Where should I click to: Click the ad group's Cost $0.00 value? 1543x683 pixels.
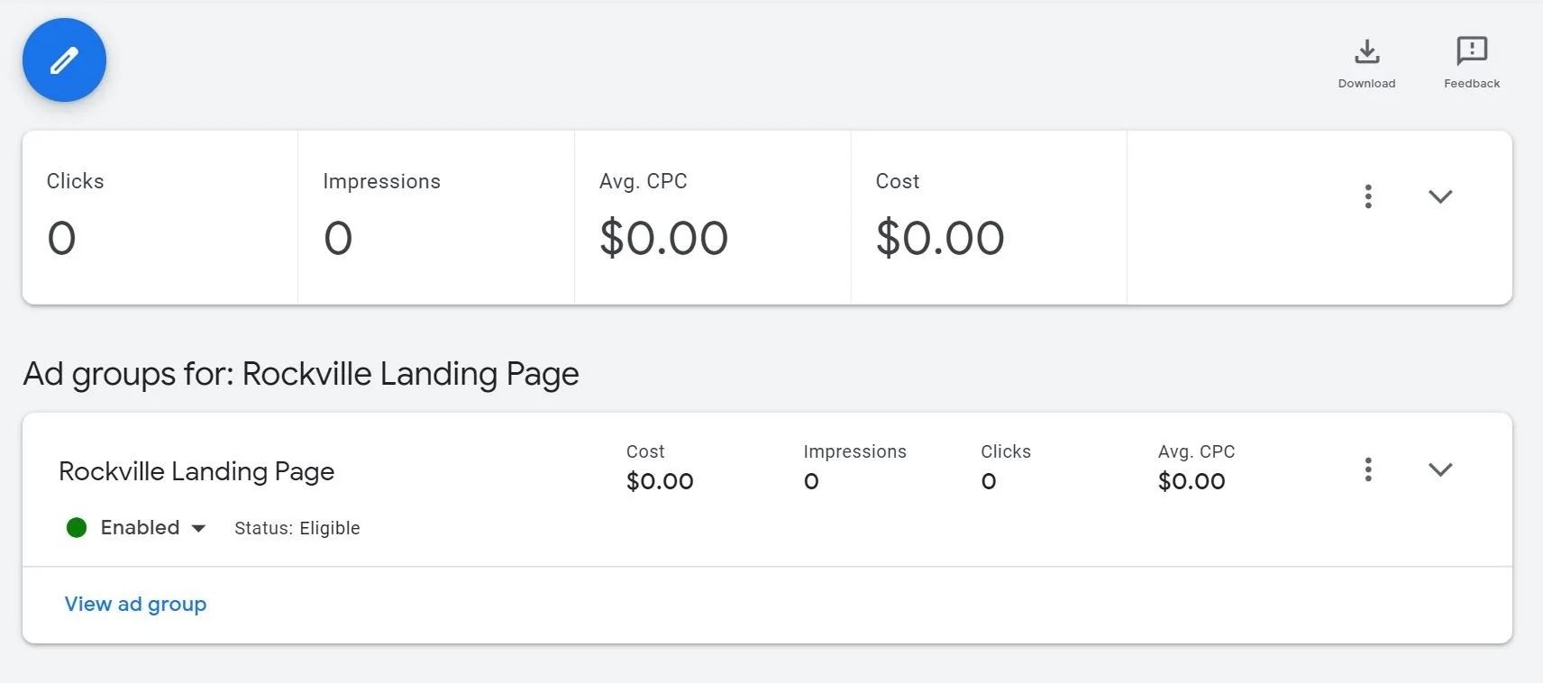(660, 481)
